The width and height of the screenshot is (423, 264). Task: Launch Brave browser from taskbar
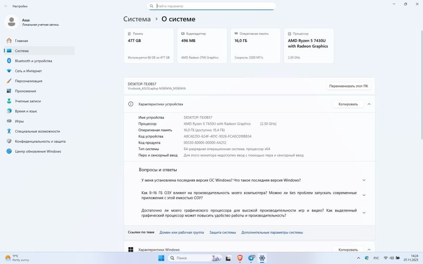[x=240, y=258]
